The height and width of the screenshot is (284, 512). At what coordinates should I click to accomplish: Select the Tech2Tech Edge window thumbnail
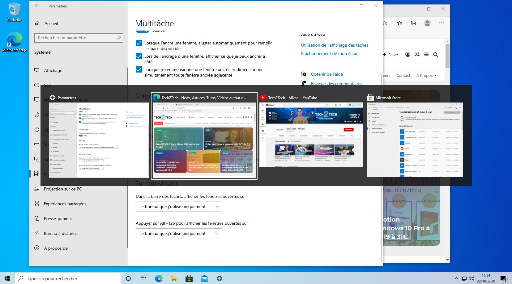tap(204, 136)
